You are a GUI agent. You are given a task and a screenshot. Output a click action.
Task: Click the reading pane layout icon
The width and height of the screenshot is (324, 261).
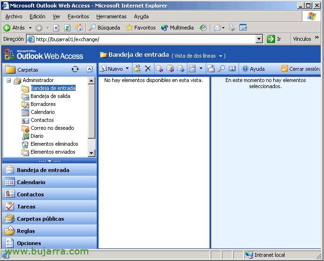click(192, 69)
